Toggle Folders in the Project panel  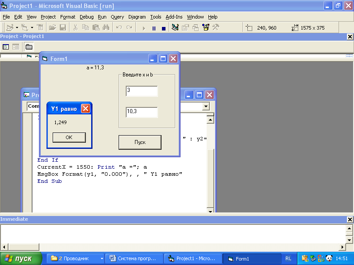[29, 47]
